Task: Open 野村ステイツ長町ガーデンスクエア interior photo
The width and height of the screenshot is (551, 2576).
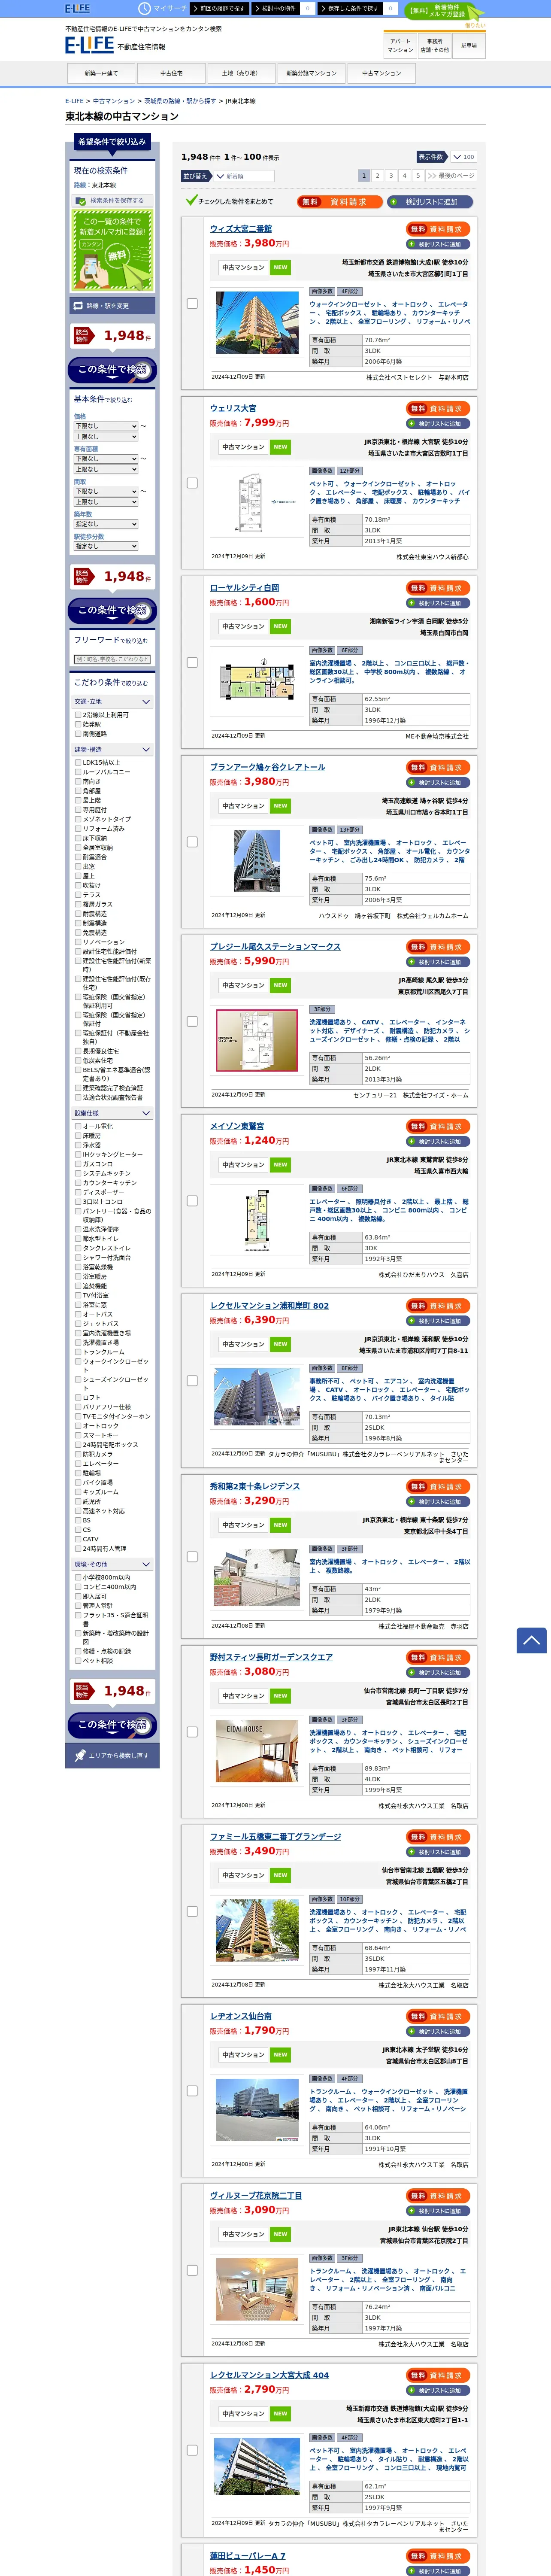Action: tap(257, 1751)
